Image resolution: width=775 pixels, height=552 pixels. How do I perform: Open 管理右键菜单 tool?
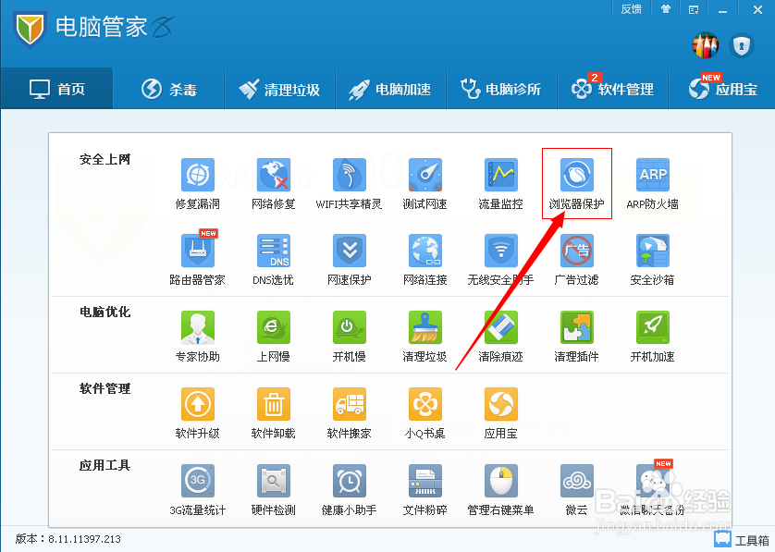point(500,481)
